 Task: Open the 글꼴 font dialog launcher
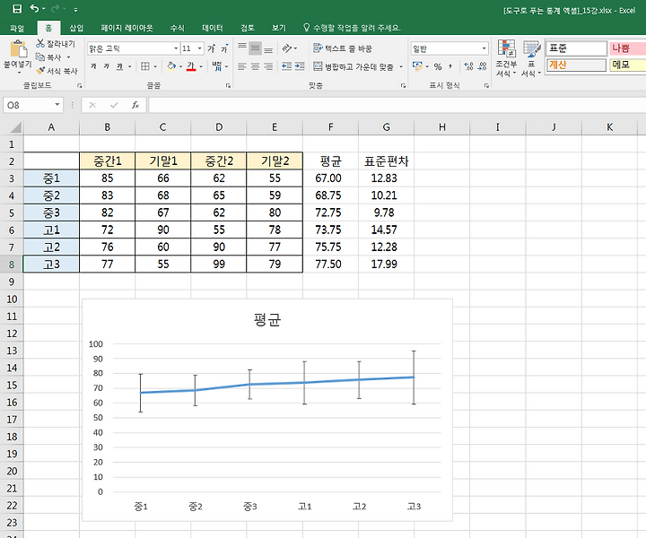tap(228, 85)
